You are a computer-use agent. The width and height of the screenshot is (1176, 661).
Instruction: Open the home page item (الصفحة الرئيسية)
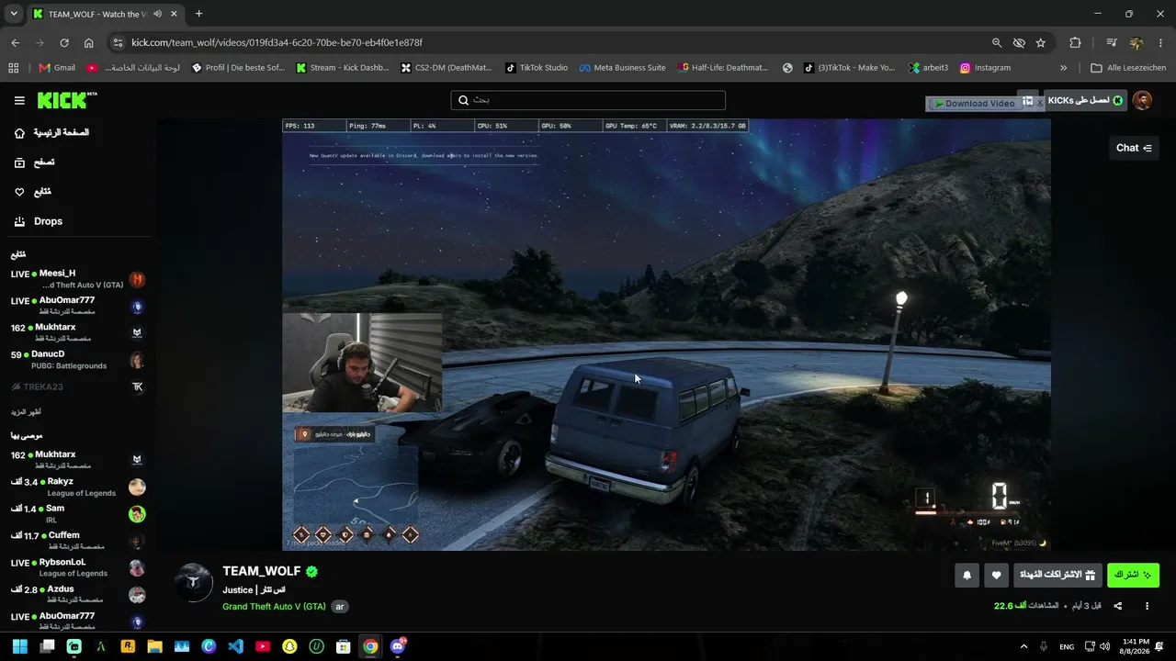point(51,133)
